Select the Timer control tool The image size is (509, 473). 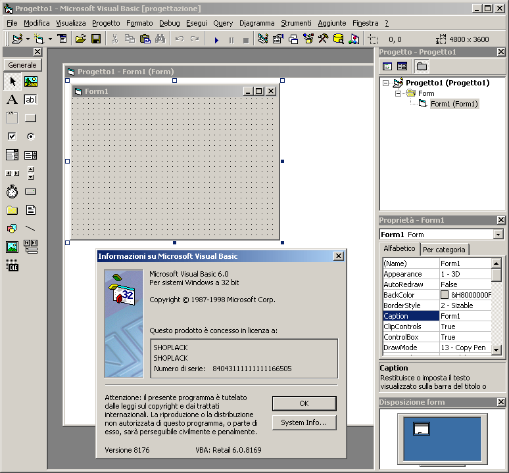12,192
